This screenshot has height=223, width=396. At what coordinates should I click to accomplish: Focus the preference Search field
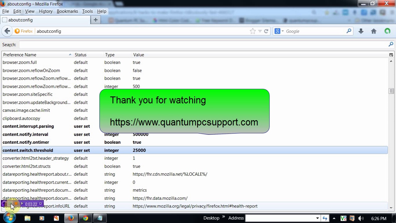203,45
